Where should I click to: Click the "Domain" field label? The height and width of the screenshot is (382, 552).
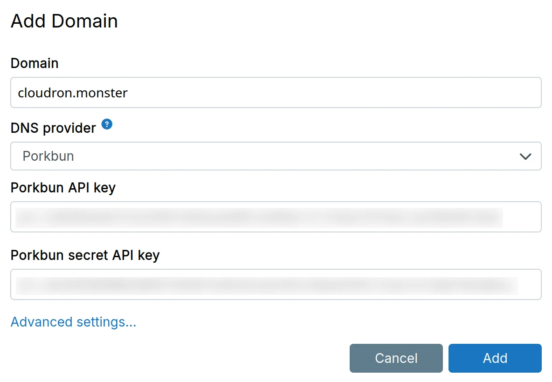(x=34, y=63)
